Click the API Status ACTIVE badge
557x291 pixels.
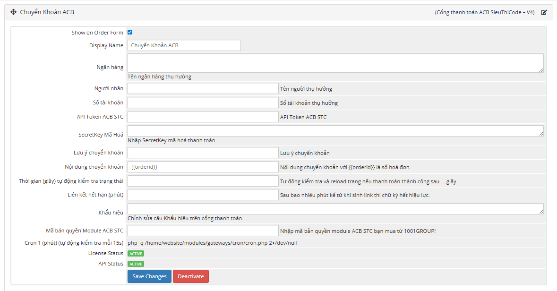point(136,264)
